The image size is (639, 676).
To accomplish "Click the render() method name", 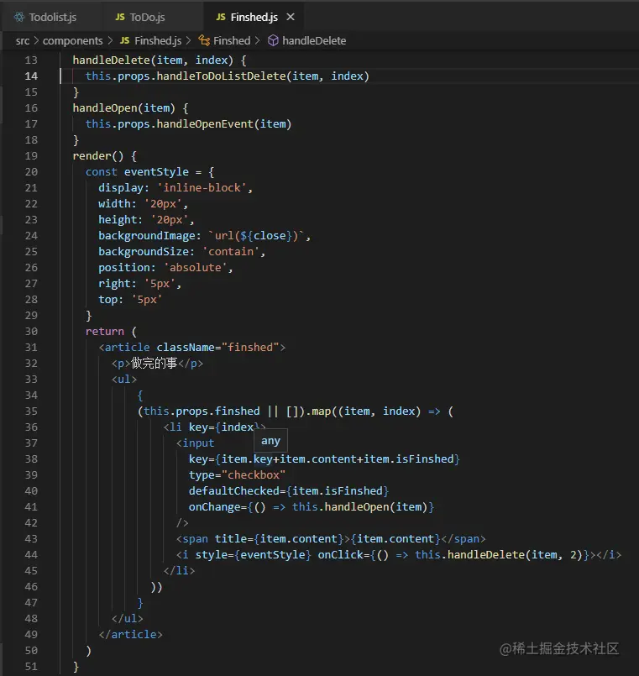I will pos(92,156).
